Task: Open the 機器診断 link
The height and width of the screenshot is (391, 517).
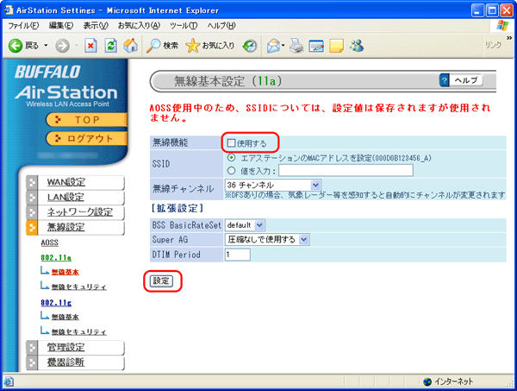Action: 66,363
